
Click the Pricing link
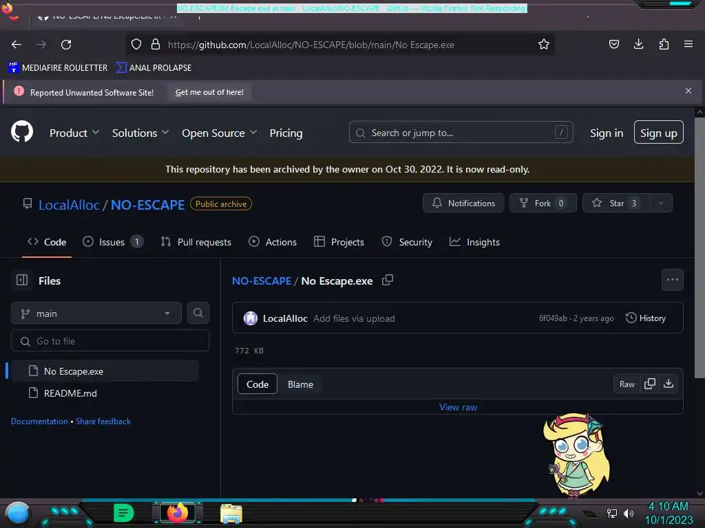coord(286,133)
